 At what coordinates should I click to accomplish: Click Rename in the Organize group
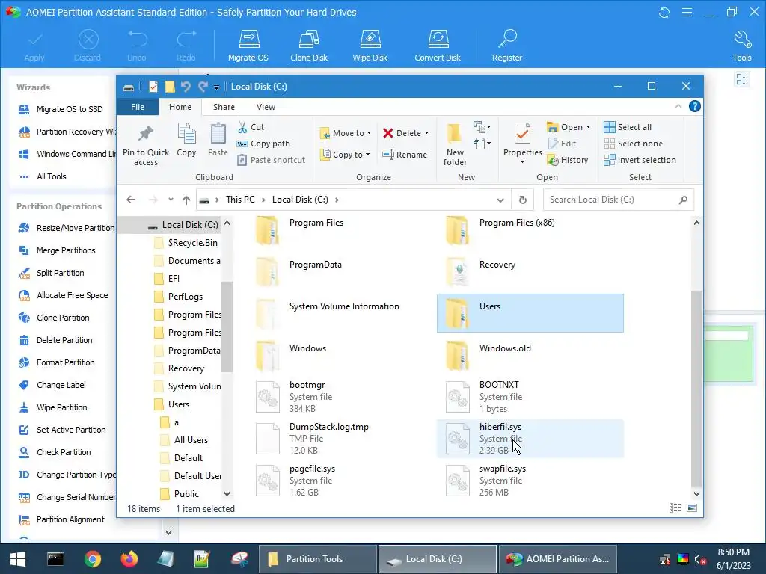coord(405,155)
